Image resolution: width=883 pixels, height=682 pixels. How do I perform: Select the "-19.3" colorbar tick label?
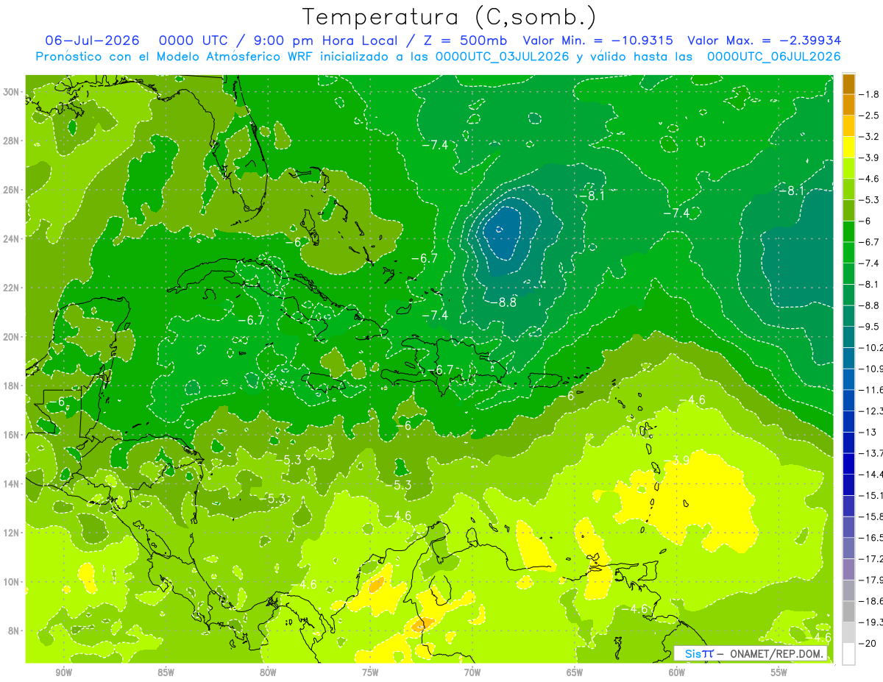point(871,622)
